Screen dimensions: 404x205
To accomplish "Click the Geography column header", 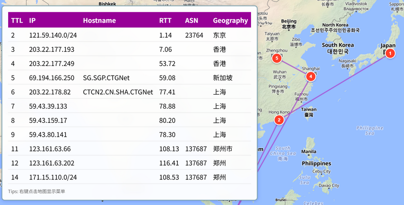I will click(x=230, y=20).
